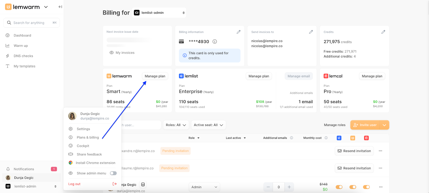This screenshot has height=193, width=429.
Task: Select Settings in the user menu
Action: (83, 129)
